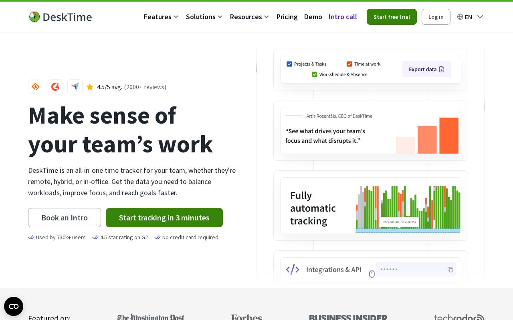Go to the Pricing page
Image resolution: width=513 pixels, height=320 pixels.
pos(287,17)
